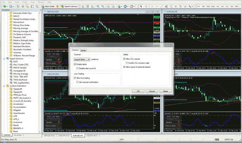Switch to GBPUSD,M15 chart tab
The image size is (242, 143).
point(49,136)
